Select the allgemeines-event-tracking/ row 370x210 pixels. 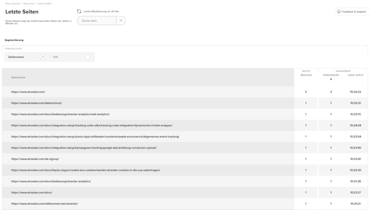[x=185, y=136]
